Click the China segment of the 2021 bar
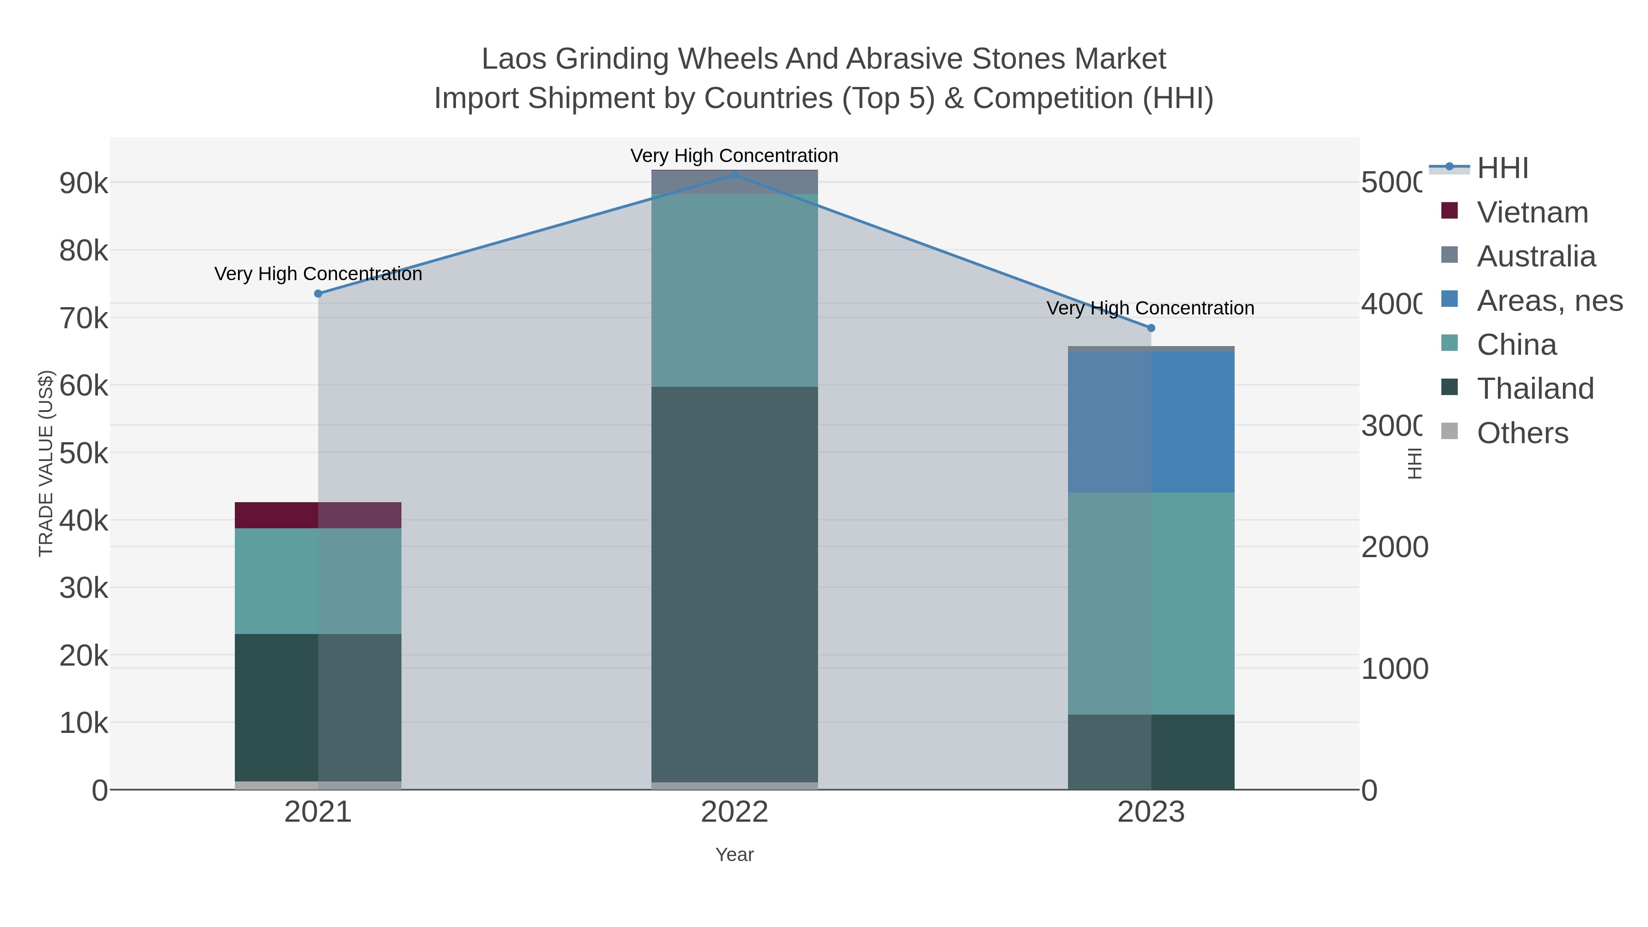The height and width of the screenshot is (927, 1648). pyautogui.click(x=318, y=581)
